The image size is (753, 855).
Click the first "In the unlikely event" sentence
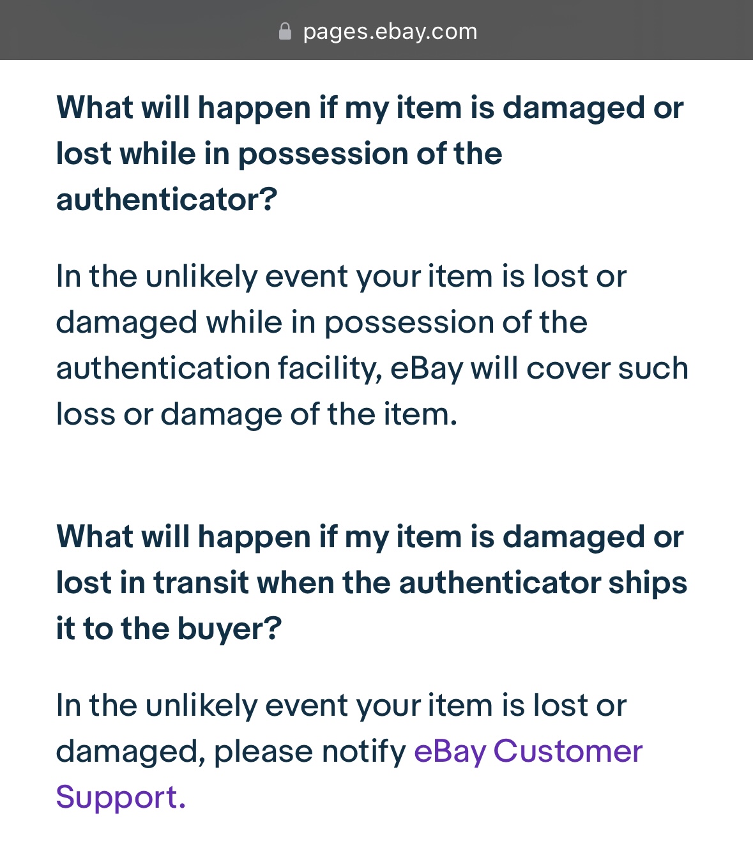pos(341,276)
